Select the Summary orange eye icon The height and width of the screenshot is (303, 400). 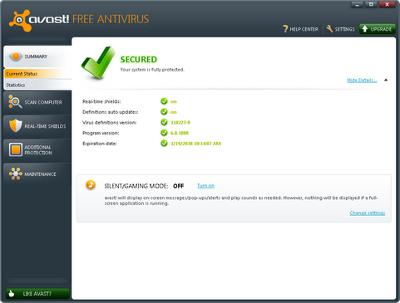[x=16, y=56]
